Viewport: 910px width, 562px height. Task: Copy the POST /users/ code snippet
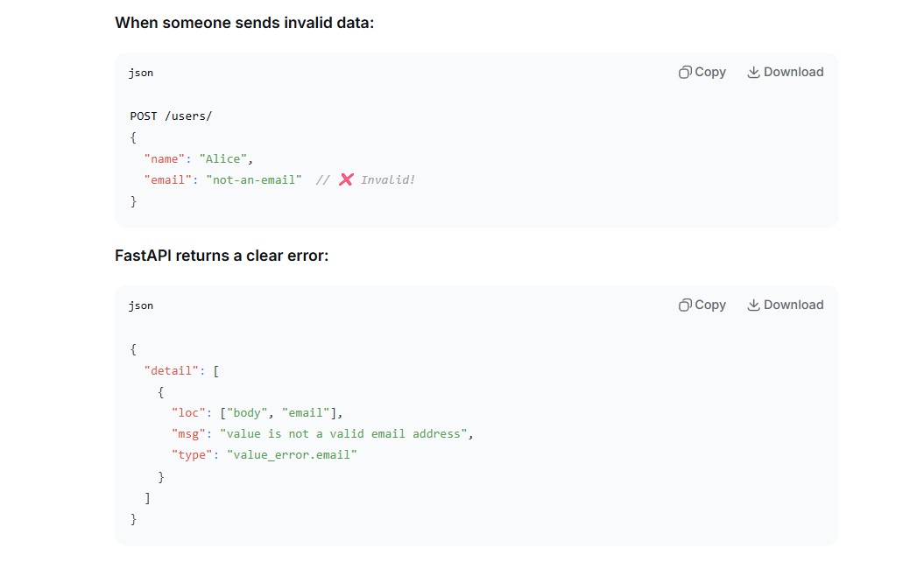coord(702,72)
